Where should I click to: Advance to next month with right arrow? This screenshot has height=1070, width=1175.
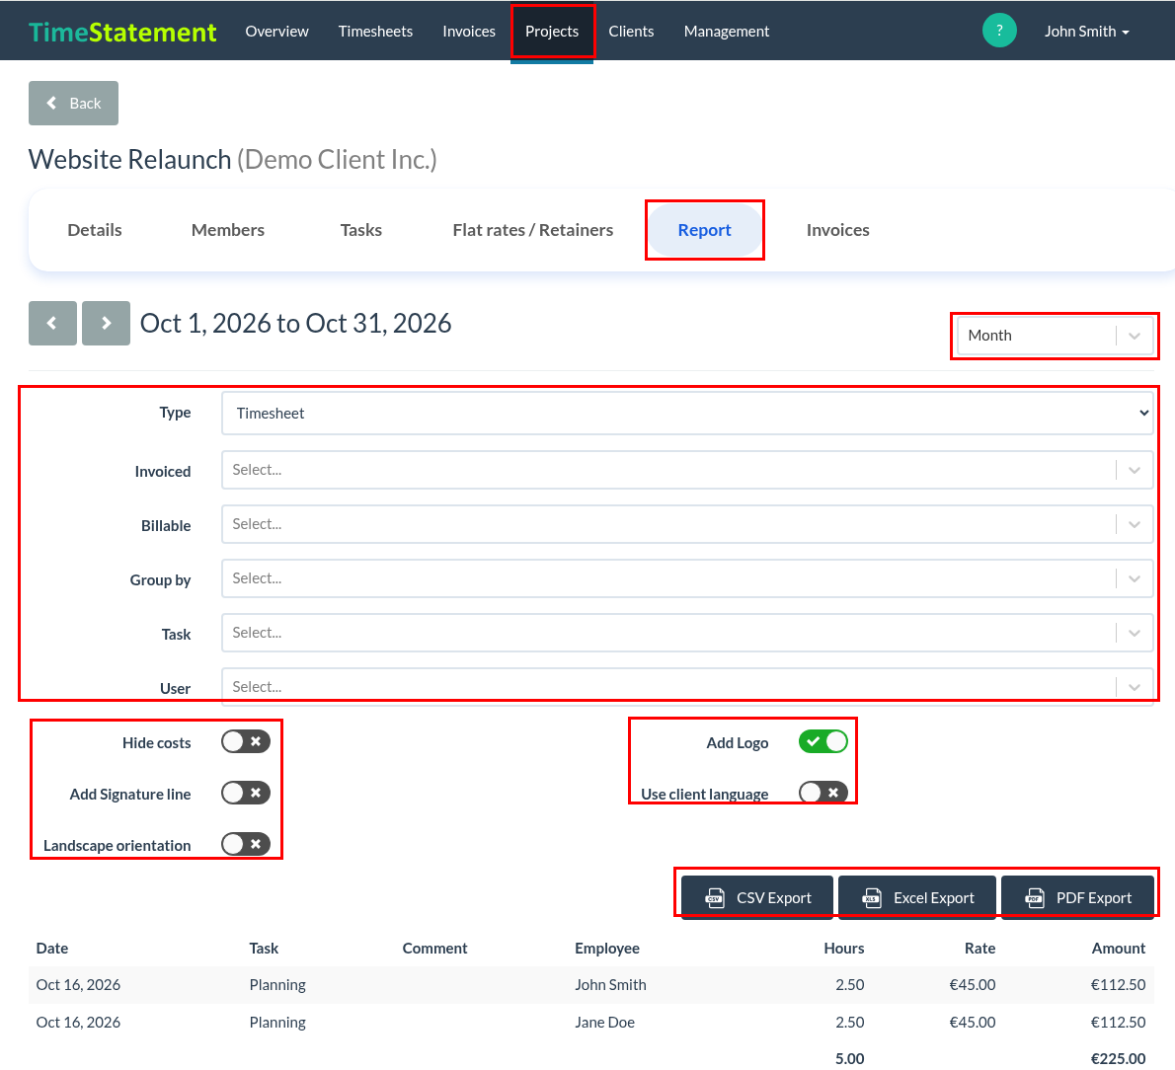[106, 323]
